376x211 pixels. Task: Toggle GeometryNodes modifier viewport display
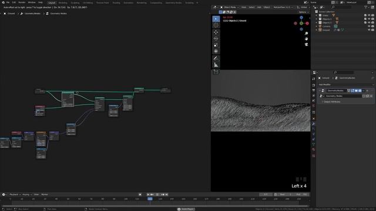pyautogui.click(x=357, y=91)
